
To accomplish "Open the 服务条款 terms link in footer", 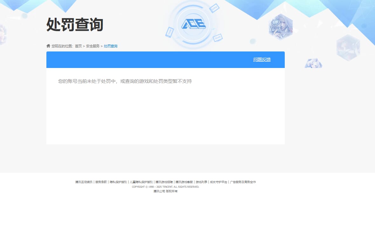I will pos(101,182).
